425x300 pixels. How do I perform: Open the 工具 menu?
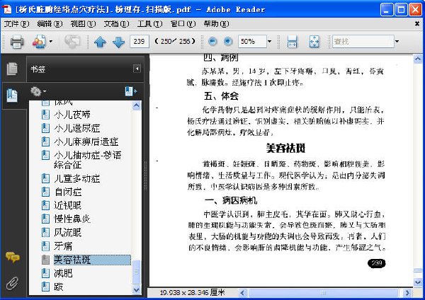149,24
